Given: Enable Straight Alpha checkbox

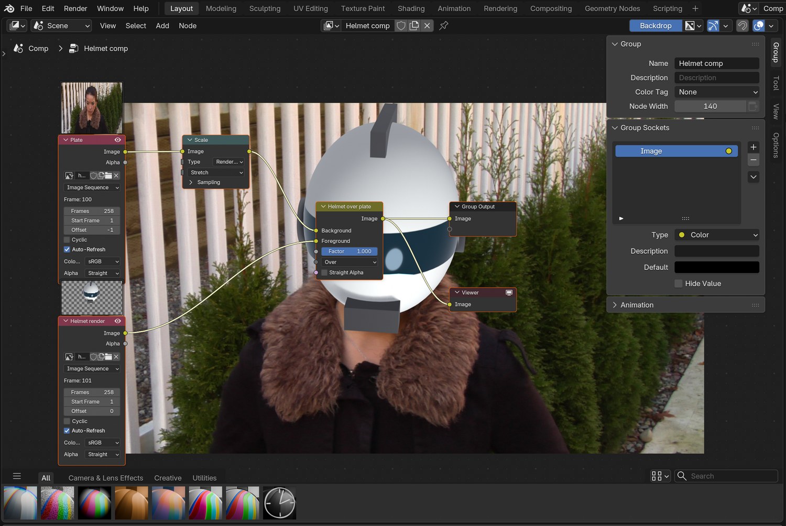Looking at the screenshot, I should [324, 272].
